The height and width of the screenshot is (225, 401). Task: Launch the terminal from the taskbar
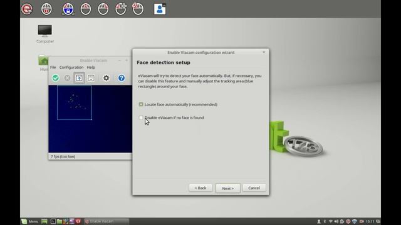pyautogui.click(x=53, y=221)
